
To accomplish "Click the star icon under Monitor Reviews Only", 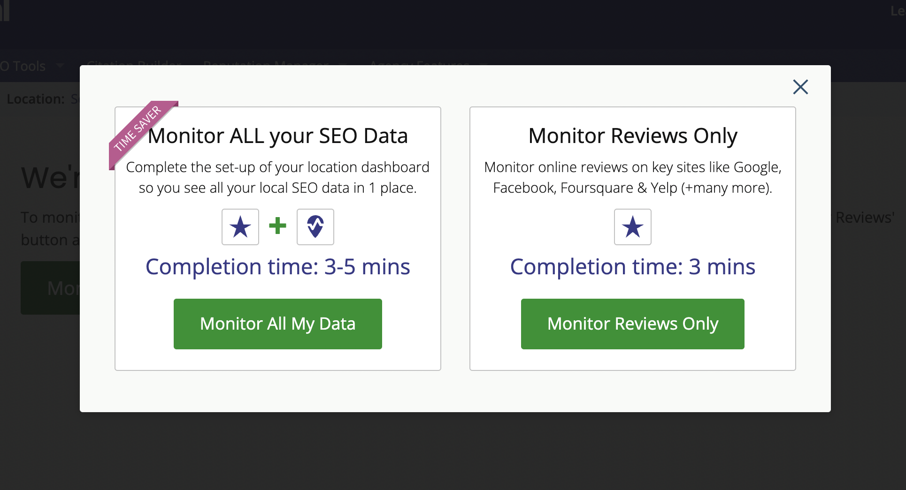I will click(x=632, y=227).
